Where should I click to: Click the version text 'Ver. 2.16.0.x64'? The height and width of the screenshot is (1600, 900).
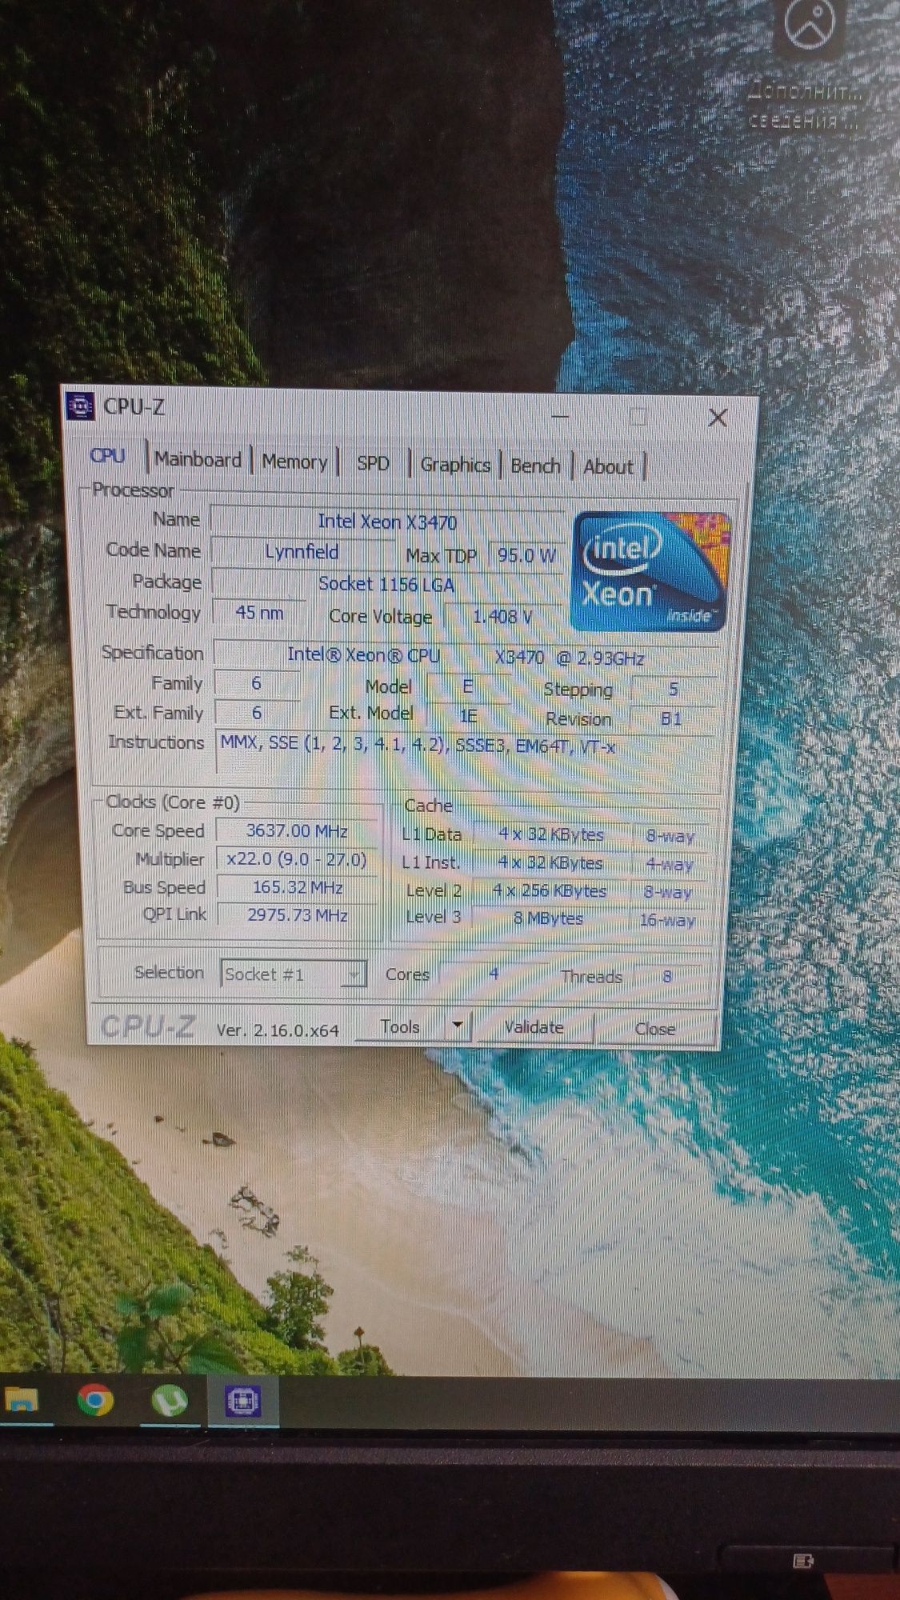(278, 1030)
